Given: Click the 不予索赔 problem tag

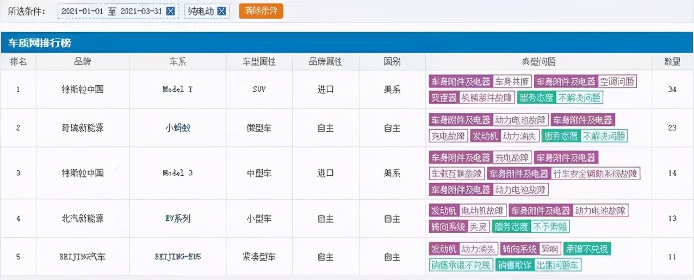Looking at the screenshot, I should click(550, 226).
